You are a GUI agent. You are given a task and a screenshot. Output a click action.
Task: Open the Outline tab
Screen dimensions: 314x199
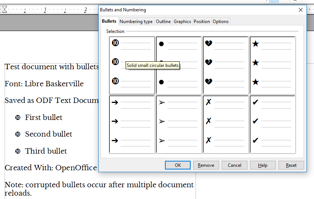pyautogui.click(x=163, y=22)
